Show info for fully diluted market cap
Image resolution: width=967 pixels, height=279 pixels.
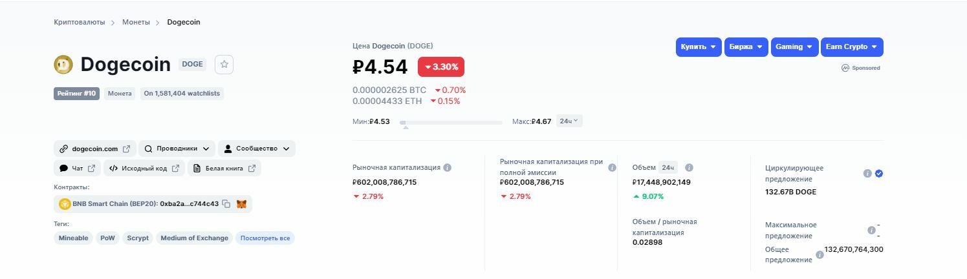pyautogui.click(x=612, y=167)
